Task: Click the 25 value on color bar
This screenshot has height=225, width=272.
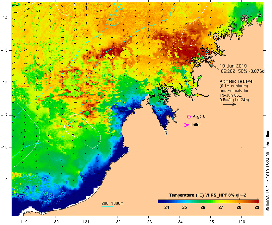Action: (x=184, y=207)
